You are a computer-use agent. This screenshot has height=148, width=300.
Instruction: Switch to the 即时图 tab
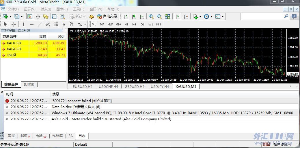pyautogui.click(x=29, y=84)
